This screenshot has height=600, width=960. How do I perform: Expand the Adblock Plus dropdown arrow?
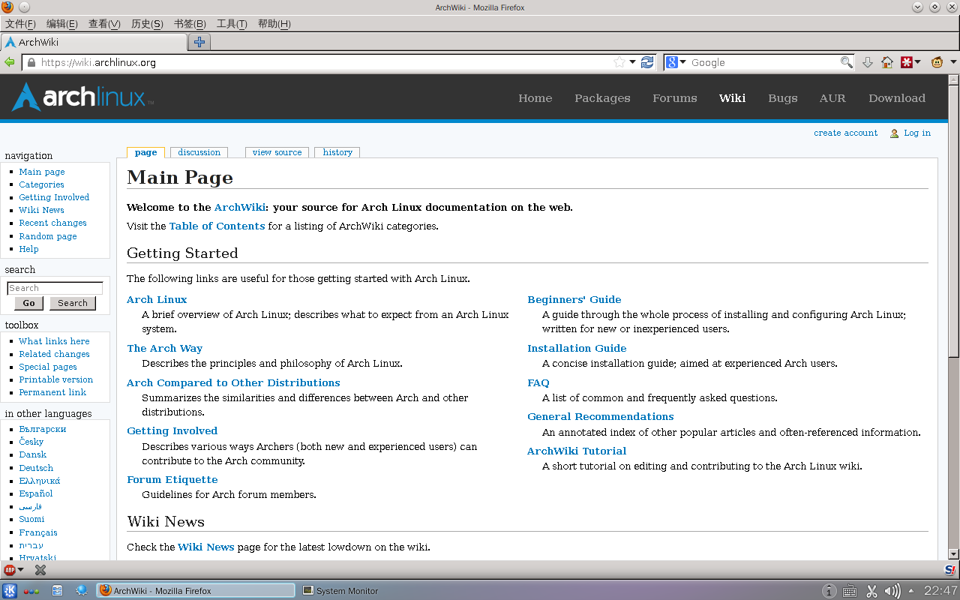tap(21, 570)
